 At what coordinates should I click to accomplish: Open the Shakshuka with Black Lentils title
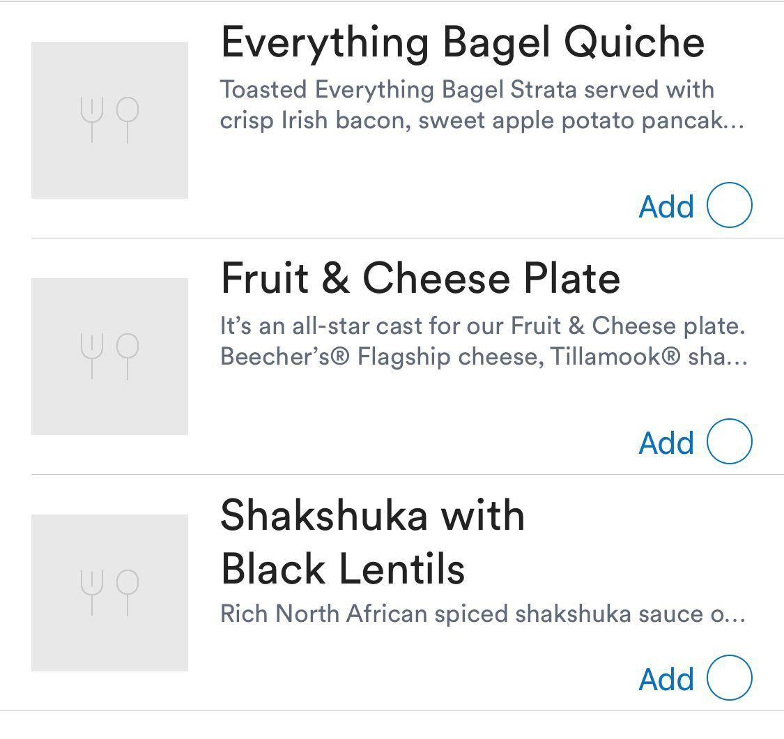coord(372,542)
